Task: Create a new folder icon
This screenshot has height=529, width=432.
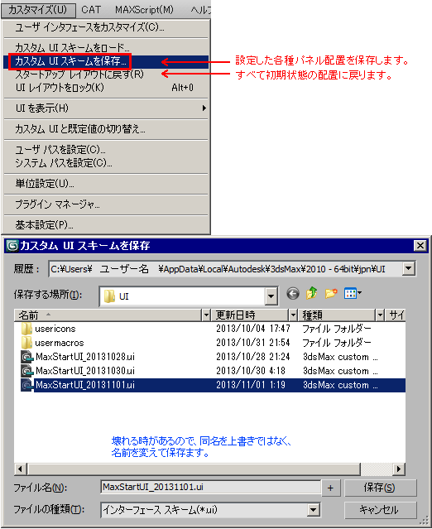Action: coord(331,294)
